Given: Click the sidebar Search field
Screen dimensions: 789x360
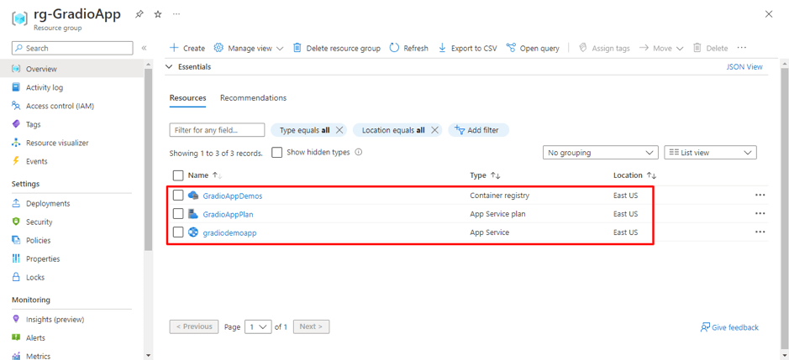Looking at the screenshot, I should (72, 49).
